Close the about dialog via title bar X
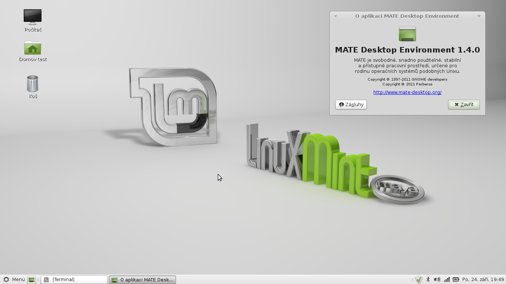This screenshot has width=506, height=284. (479, 16)
